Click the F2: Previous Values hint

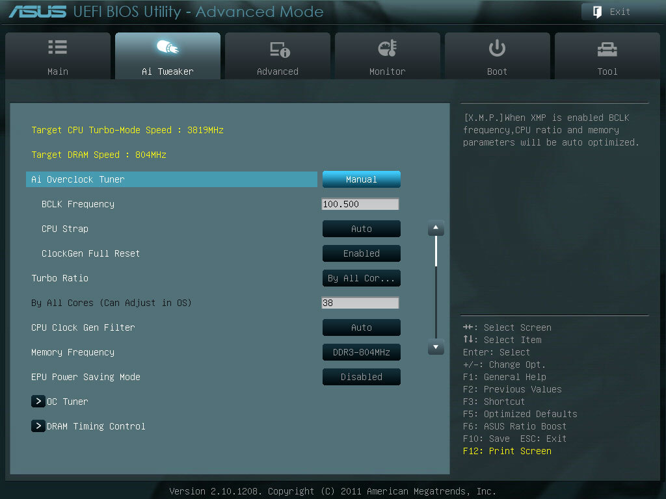(513, 389)
